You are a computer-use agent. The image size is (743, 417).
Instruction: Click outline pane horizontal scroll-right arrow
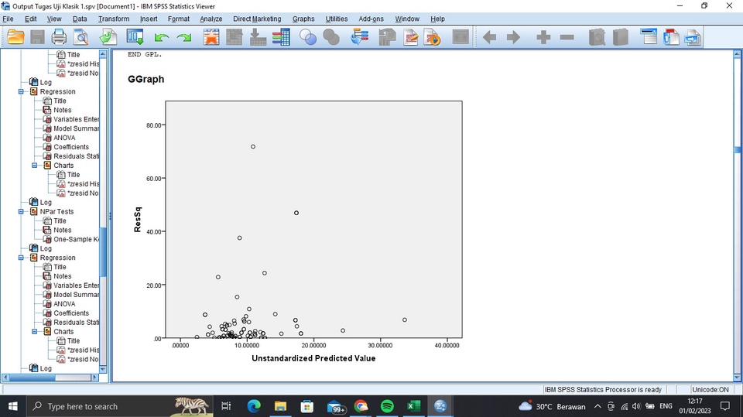click(94, 378)
